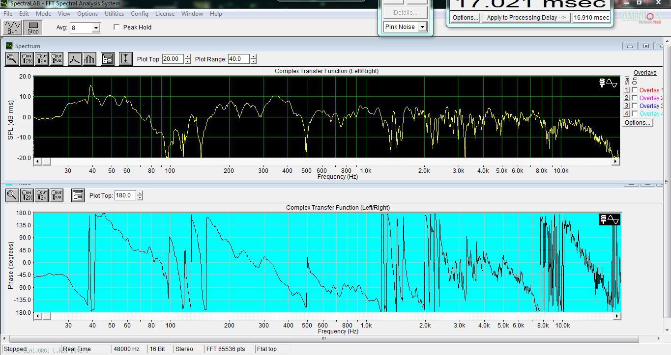Zoom out 2X on the Phase plot
671x355 pixels.
pos(42,195)
